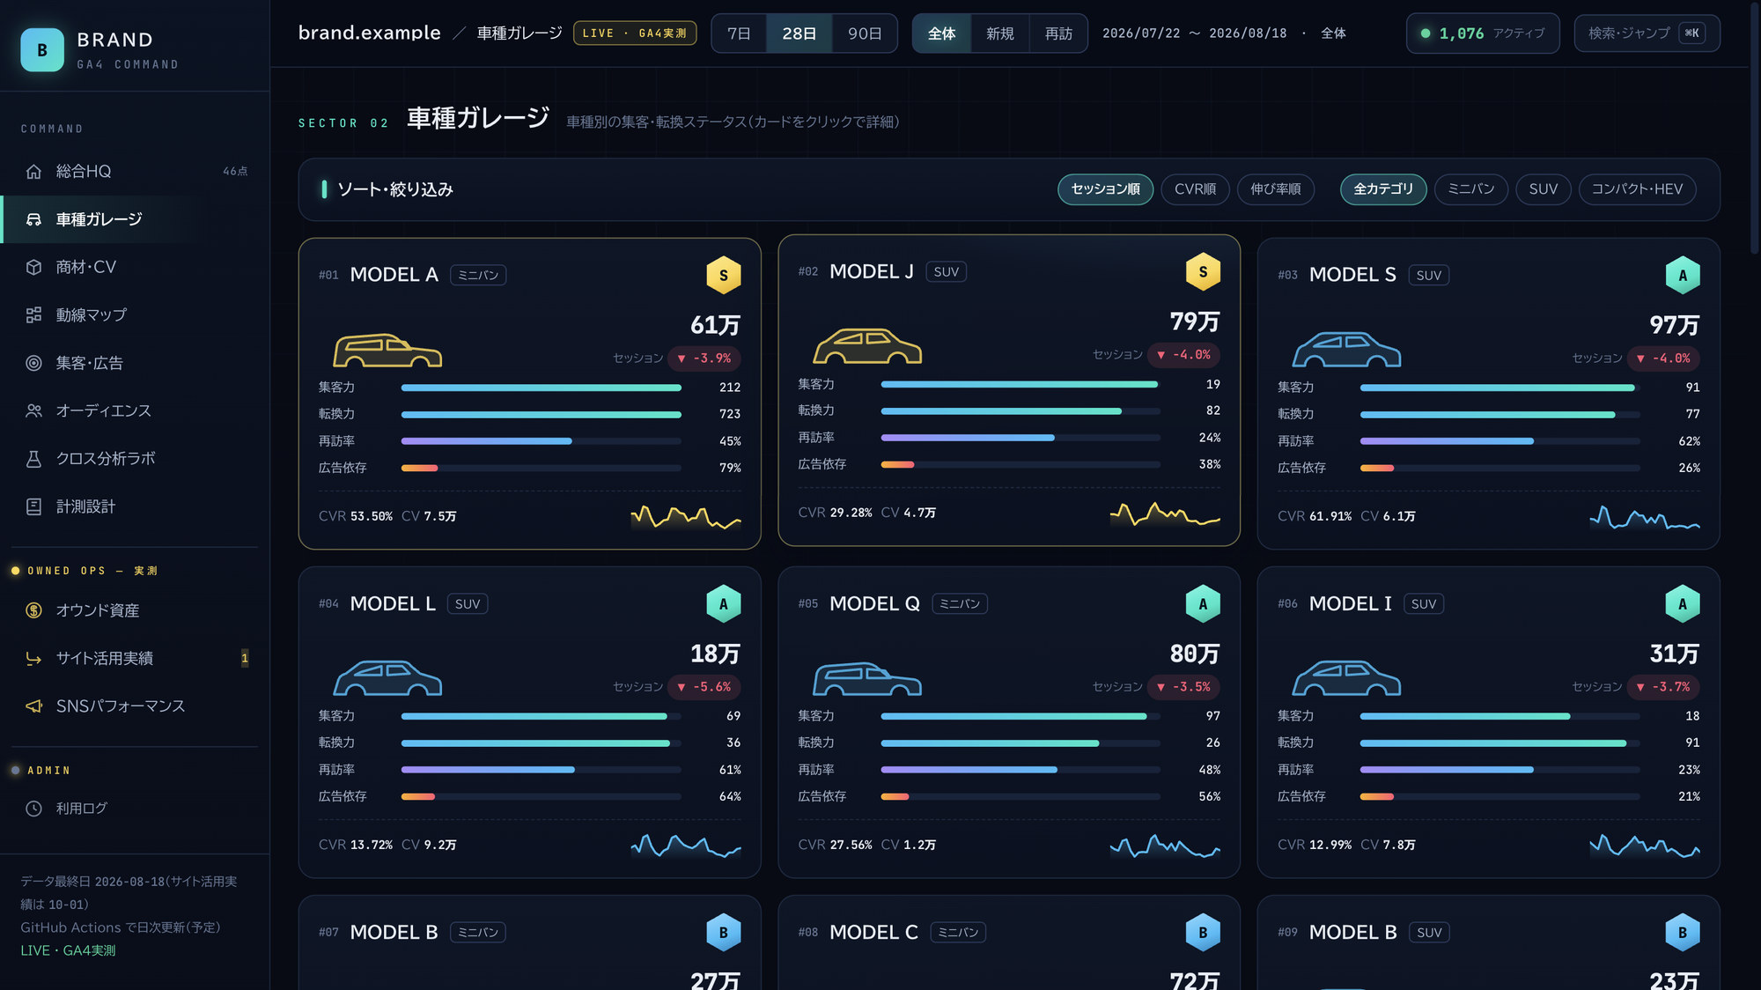Click the S rank badge on MODEL A
This screenshot has height=990, width=1761.
click(723, 275)
